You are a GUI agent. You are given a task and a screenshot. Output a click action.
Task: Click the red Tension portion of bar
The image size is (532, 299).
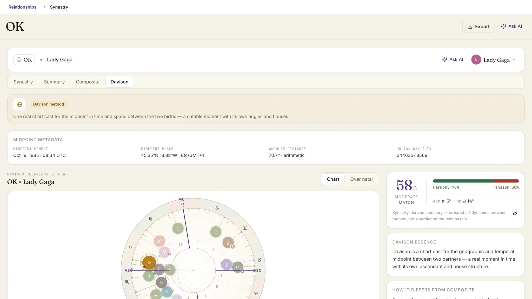[x=506, y=181]
